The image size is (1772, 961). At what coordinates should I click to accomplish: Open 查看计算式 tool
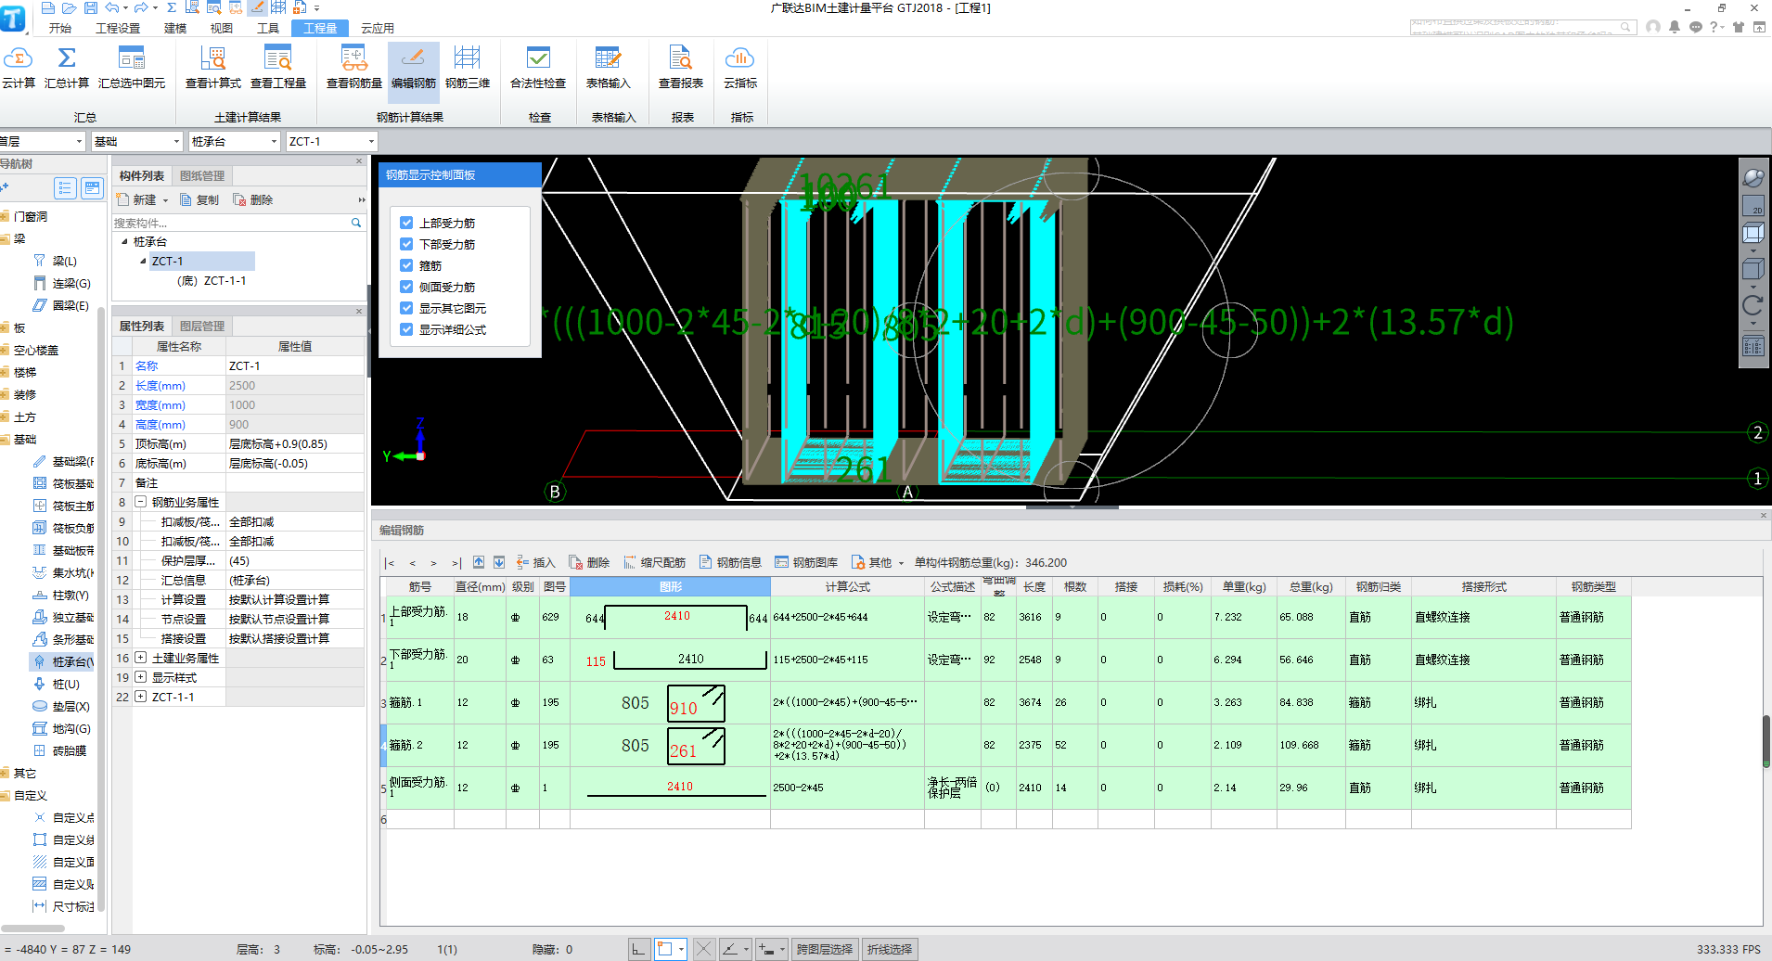click(213, 68)
